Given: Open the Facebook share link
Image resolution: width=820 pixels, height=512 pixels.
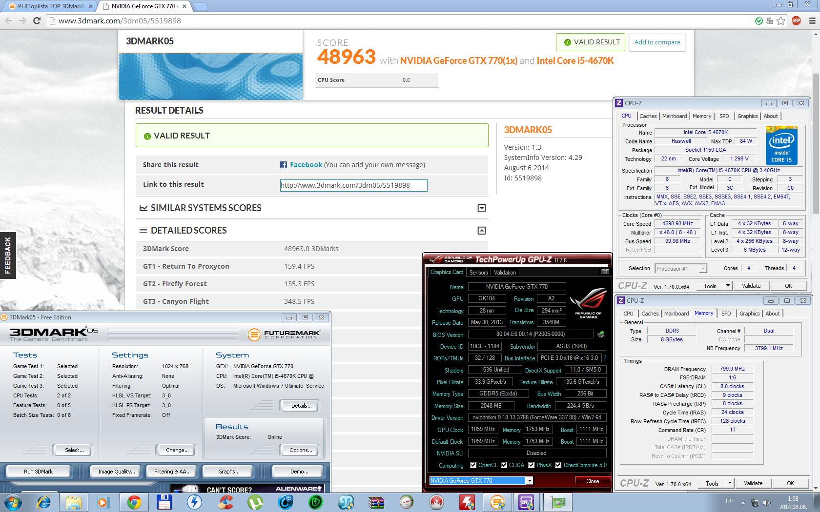Looking at the screenshot, I should click(x=306, y=165).
